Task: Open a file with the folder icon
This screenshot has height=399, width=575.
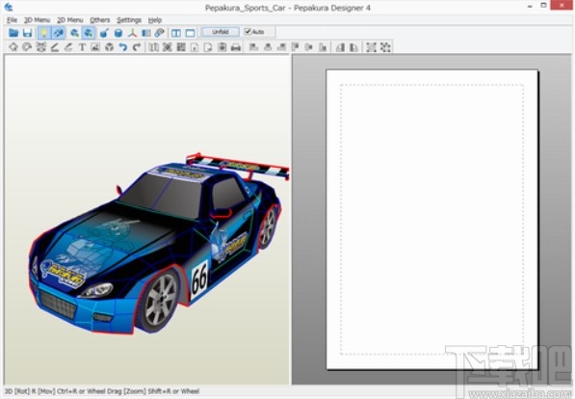Action: click(x=13, y=33)
